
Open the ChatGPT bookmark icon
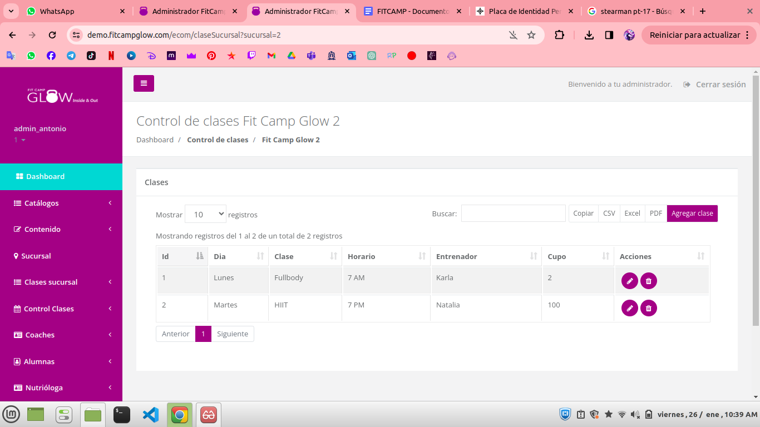pyautogui.click(x=372, y=56)
